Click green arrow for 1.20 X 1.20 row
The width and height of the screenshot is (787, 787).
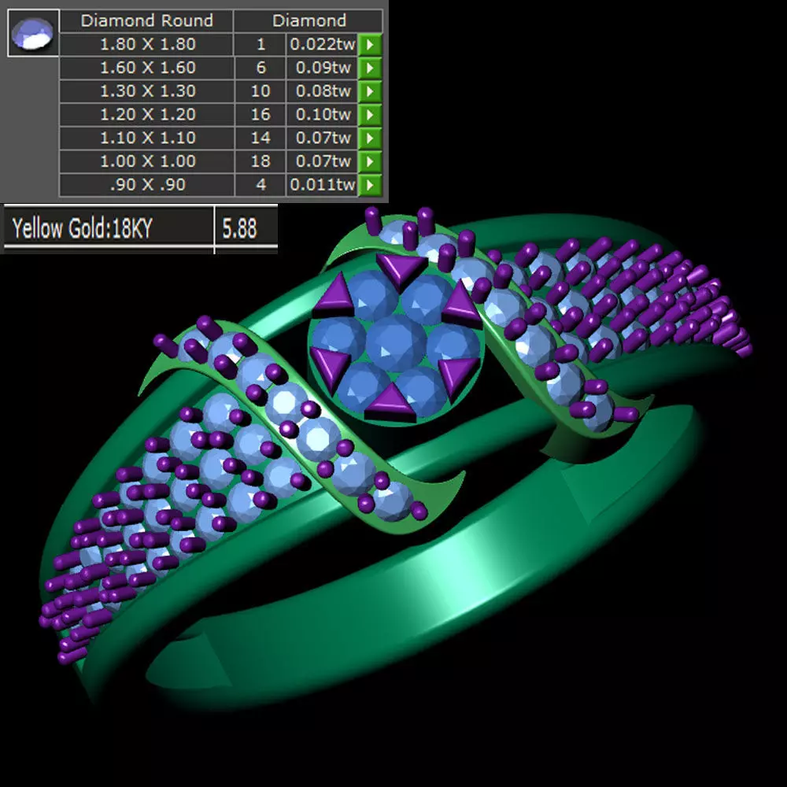click(370, 114)
